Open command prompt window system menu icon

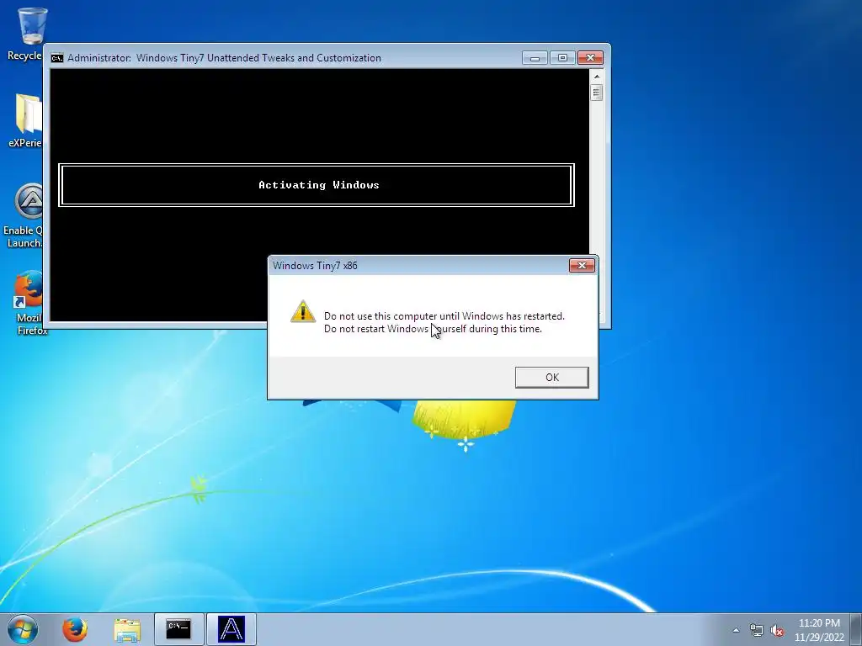pos(57,58)
